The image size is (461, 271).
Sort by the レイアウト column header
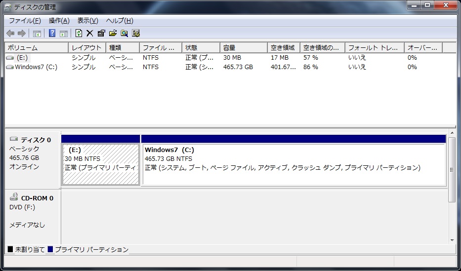click(x=87, y=48)
